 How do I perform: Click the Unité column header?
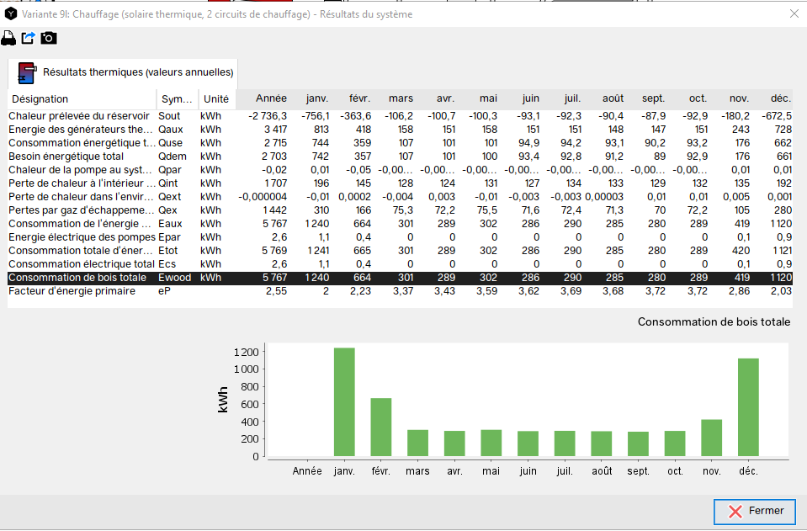pos(216,98)
